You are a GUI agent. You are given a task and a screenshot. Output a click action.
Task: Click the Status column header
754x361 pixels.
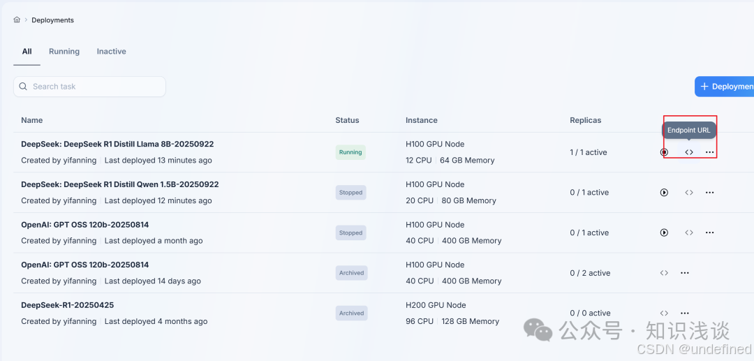click(x=347, y=120)
